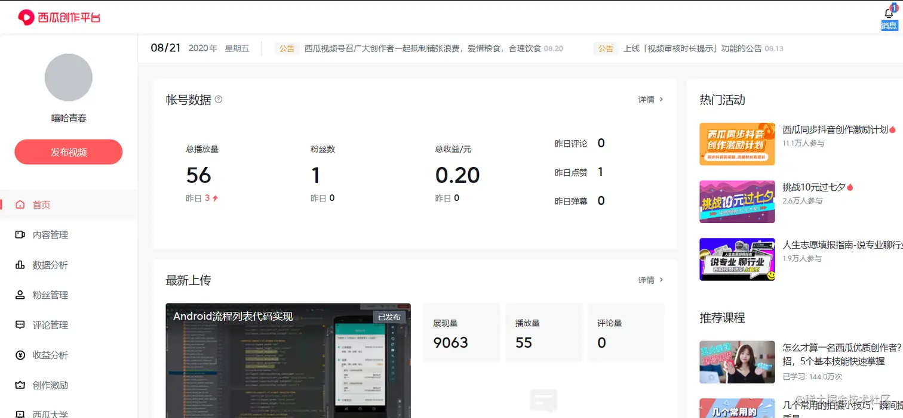Click the first 公告 tag
This screenshot has width=903, height=418.
[287, 48]
